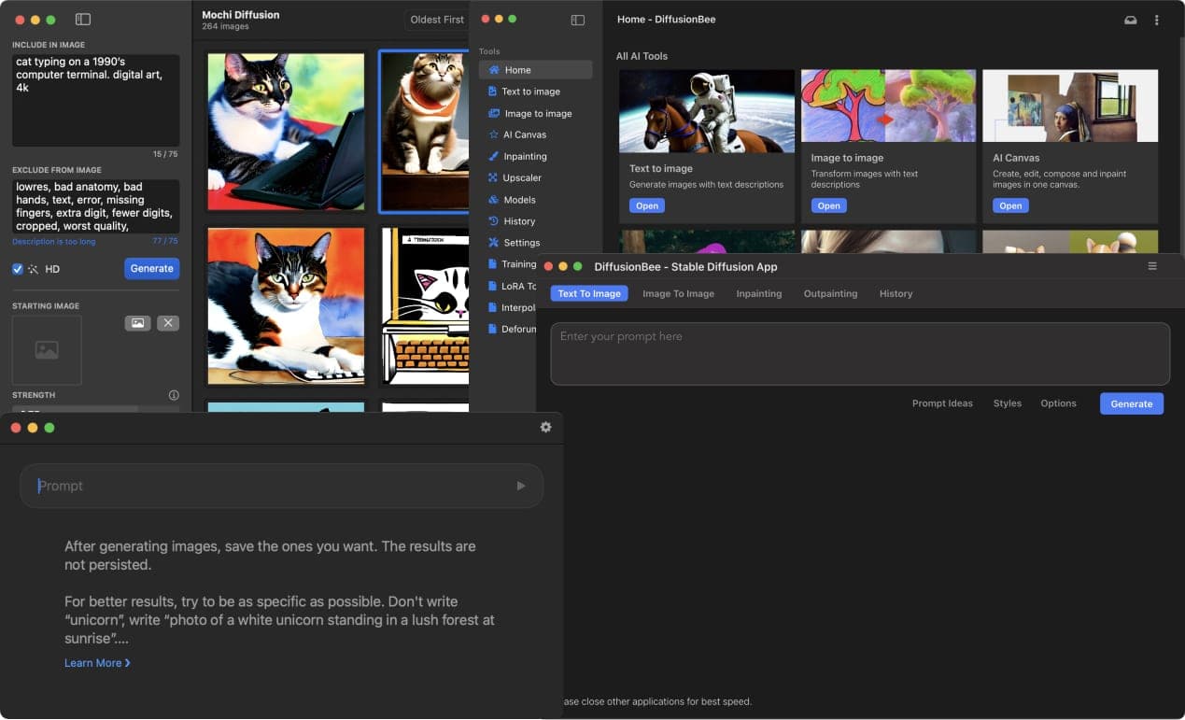The width and height of the screenshot is (1185, 720).
Task: Toggle the Mochi Diffusion sidebar icon
Action: pyautogui.click(x=83, y=20)
